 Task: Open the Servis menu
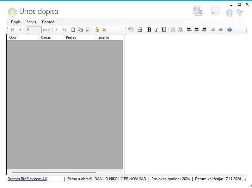click(x=31, y=22)
